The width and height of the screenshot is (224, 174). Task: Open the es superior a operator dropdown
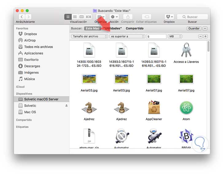(x=127, y=37)
